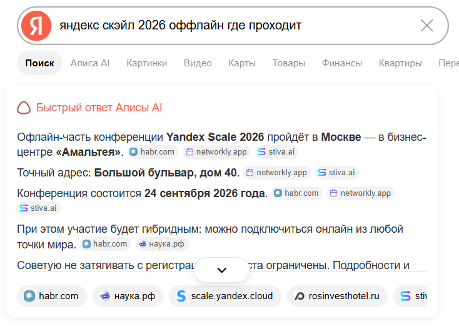Image resolution: width=459 pixels, height=326 pixels.
Task: Click stiva.ai citation after Амальтея sentence
Action: (276, 151)
